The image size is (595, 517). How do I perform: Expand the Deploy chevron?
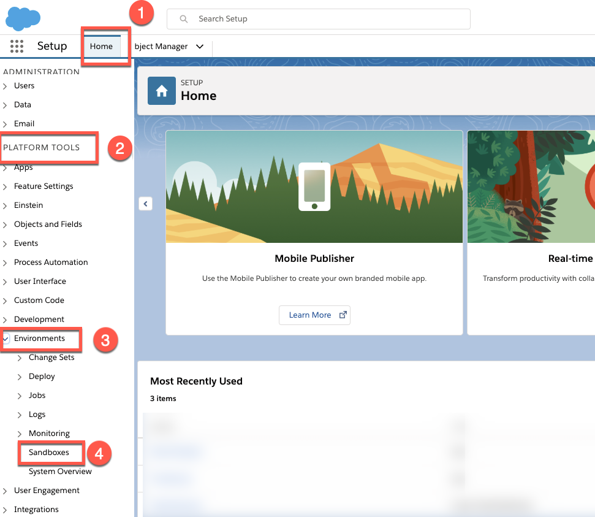(x=20, y=377)
